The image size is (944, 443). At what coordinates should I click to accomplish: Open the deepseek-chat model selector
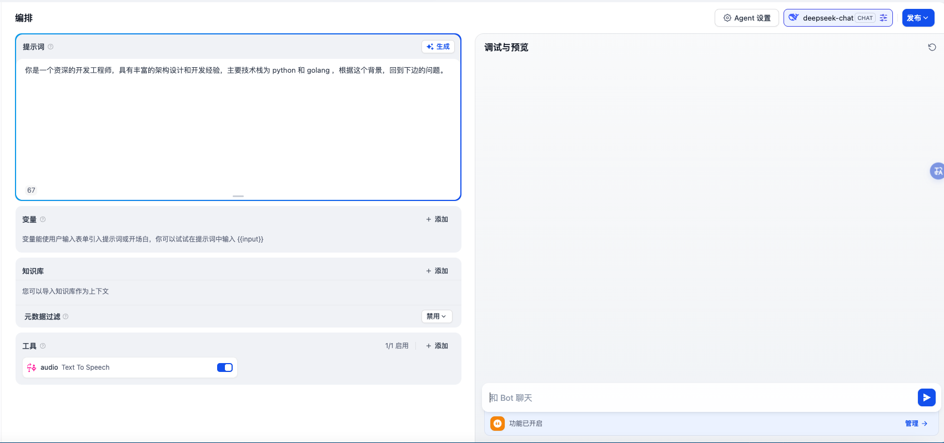click(827, 18)
